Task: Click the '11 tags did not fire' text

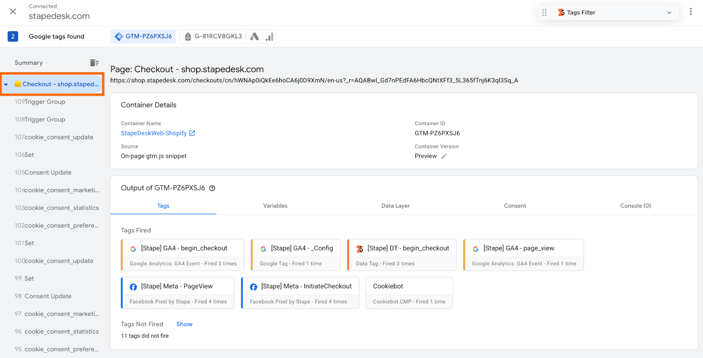Action: pos(145,336)
